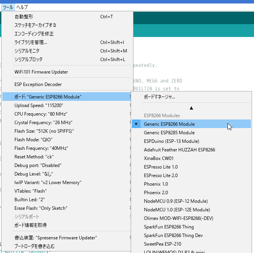The image size is (254, 253).
Task: Open シリアルモニタ from the menu
Action: [x=67, y=51]
